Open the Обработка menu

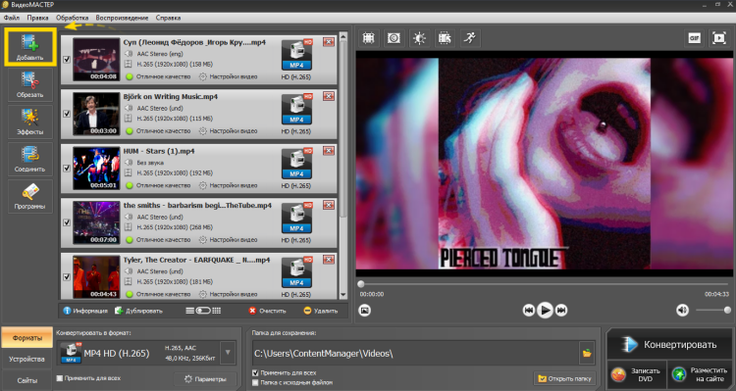[x=72, y=18]
